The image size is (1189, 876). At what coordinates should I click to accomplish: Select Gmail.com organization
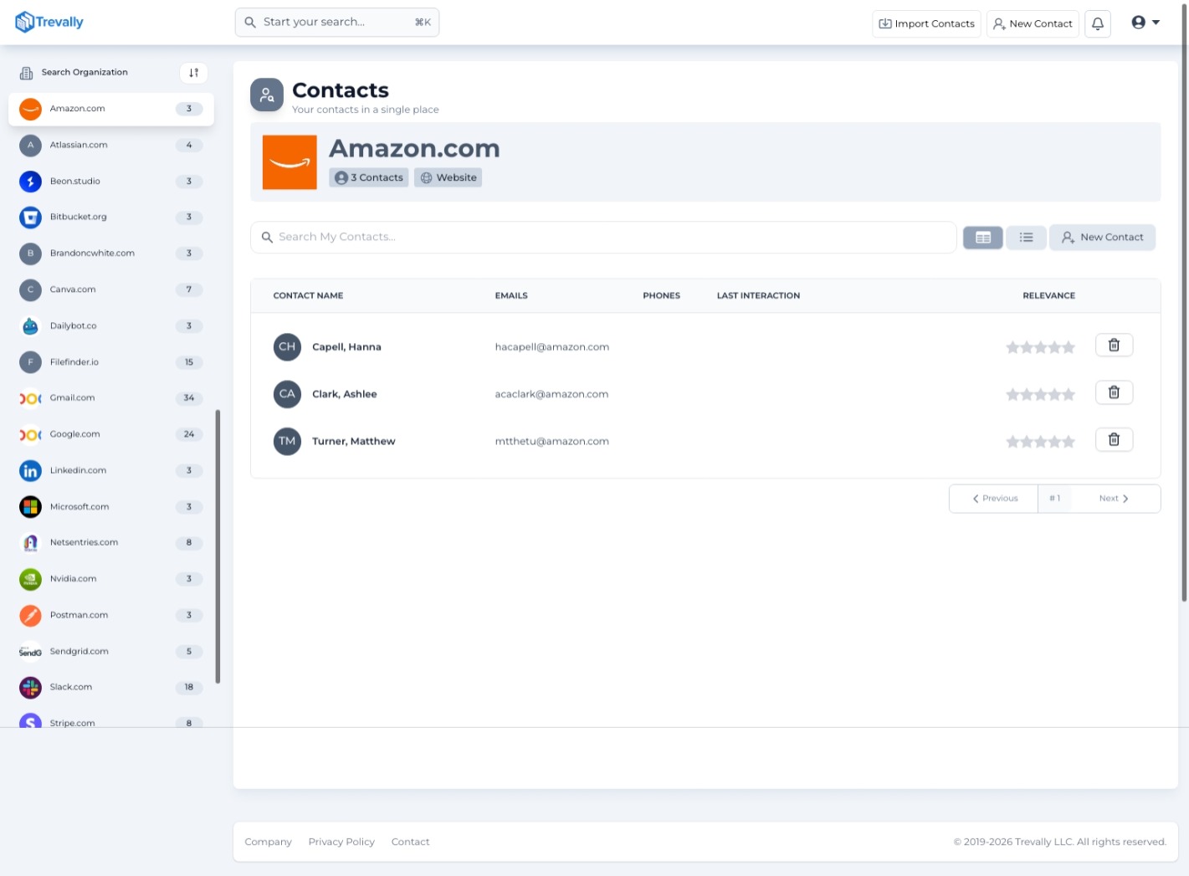(x=111, y=398)
